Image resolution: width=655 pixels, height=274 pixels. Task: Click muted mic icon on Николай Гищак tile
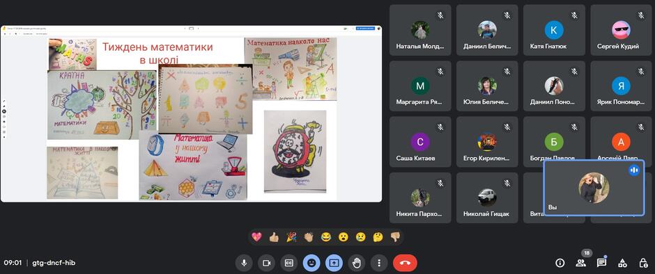[x=507, y=184]
